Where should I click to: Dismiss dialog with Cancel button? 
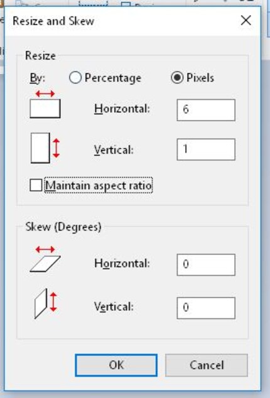tap(206, 365)
